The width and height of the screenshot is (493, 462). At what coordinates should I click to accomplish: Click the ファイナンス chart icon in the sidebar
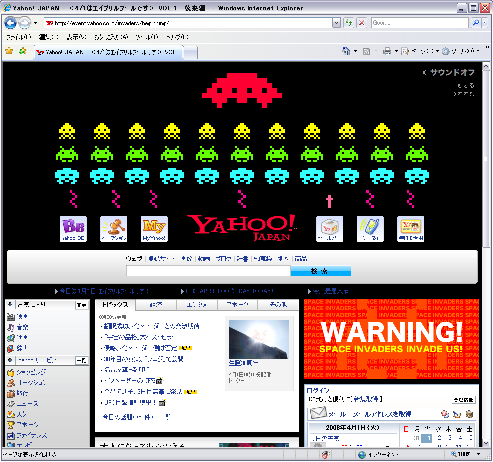click(11, 435)
